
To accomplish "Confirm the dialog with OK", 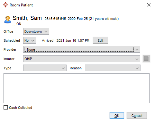I will coord(117,116).
